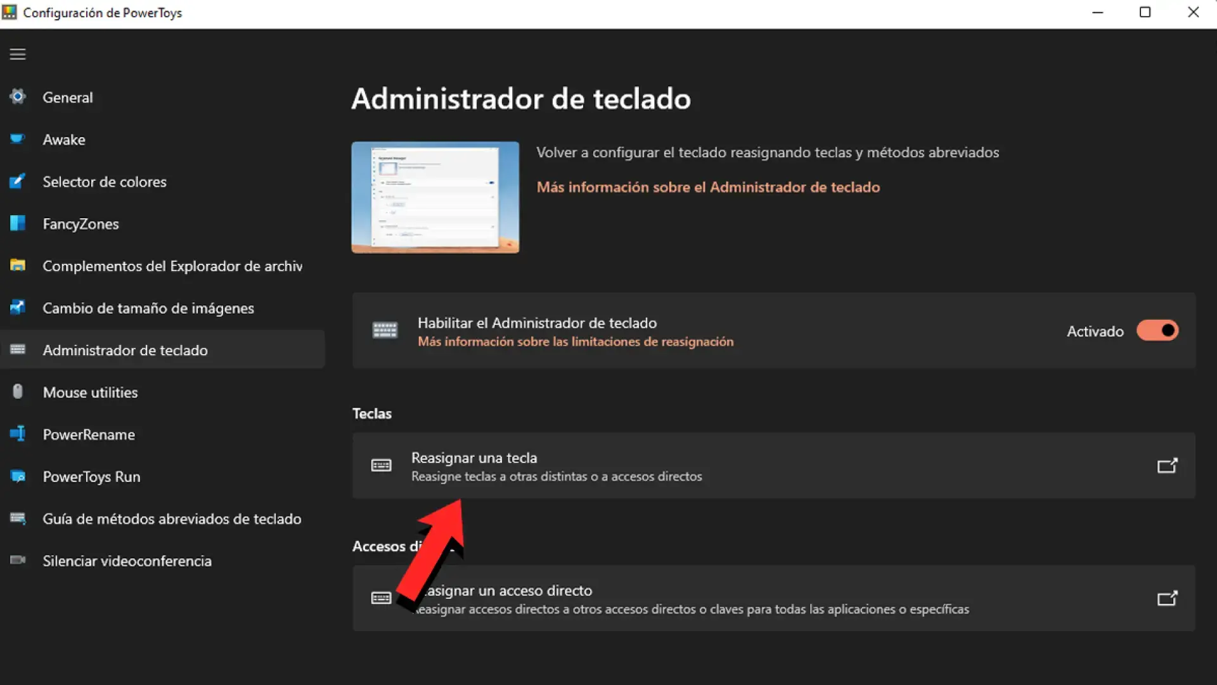
Task: Open Silenciar videoconferencia settings
Action: (127, 561)
